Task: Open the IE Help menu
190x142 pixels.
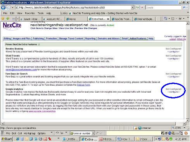Action: (x=49, y=13)
